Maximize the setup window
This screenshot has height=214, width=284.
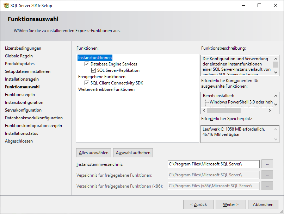(x=259, y=6)
